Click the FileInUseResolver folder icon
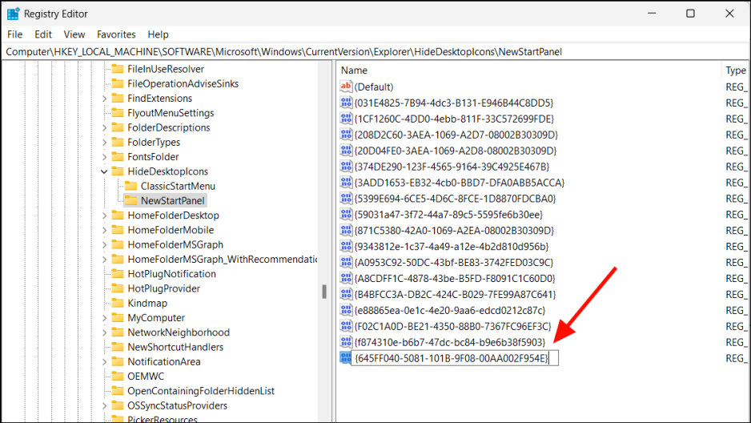751x423 pixels. click(x=118, y=69)
